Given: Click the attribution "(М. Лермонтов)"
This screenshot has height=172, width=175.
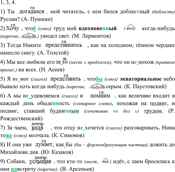Looking at the screenshot, I should tap(91, 36).
